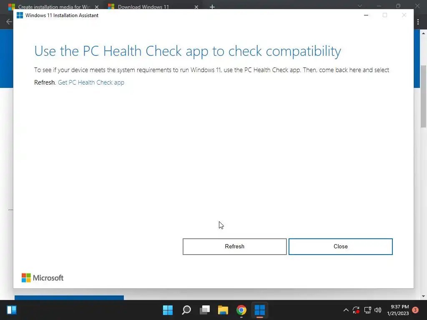Click the browser vertical scrollbar thumb
427x320 pixels.
tap(424, 96)
